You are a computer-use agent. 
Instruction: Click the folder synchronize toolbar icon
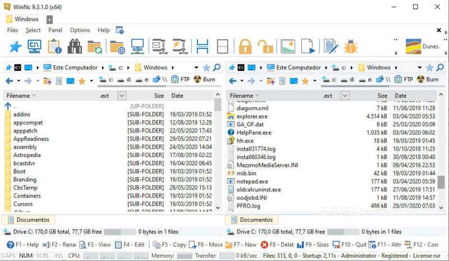95,47
